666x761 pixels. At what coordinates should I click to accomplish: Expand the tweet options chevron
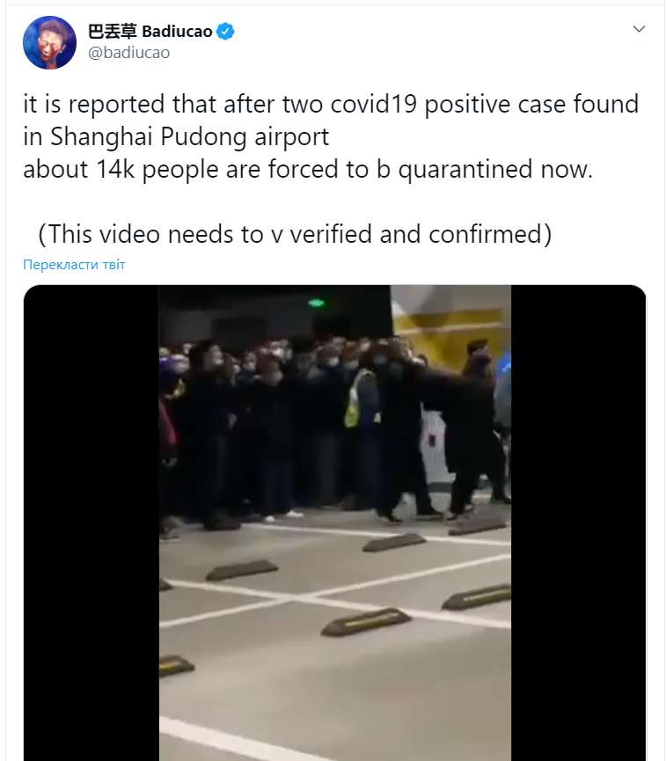640,29
